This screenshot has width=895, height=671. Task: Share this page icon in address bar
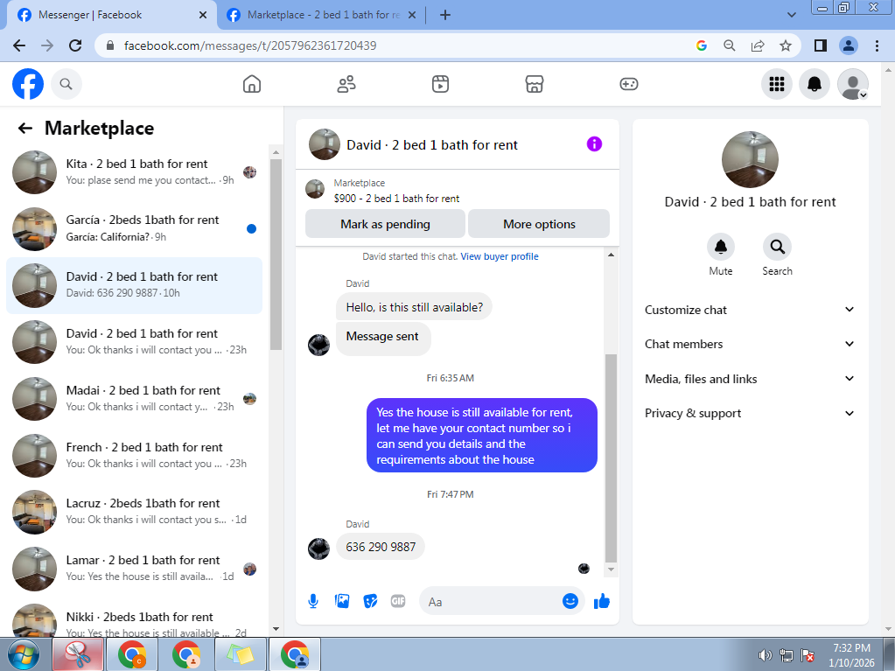click(x=758, y=45)
